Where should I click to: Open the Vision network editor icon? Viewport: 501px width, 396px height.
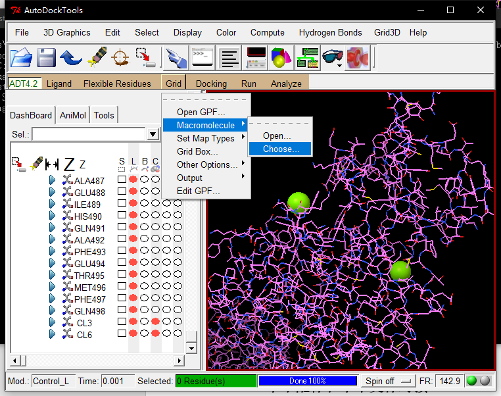tap(308, 58)
